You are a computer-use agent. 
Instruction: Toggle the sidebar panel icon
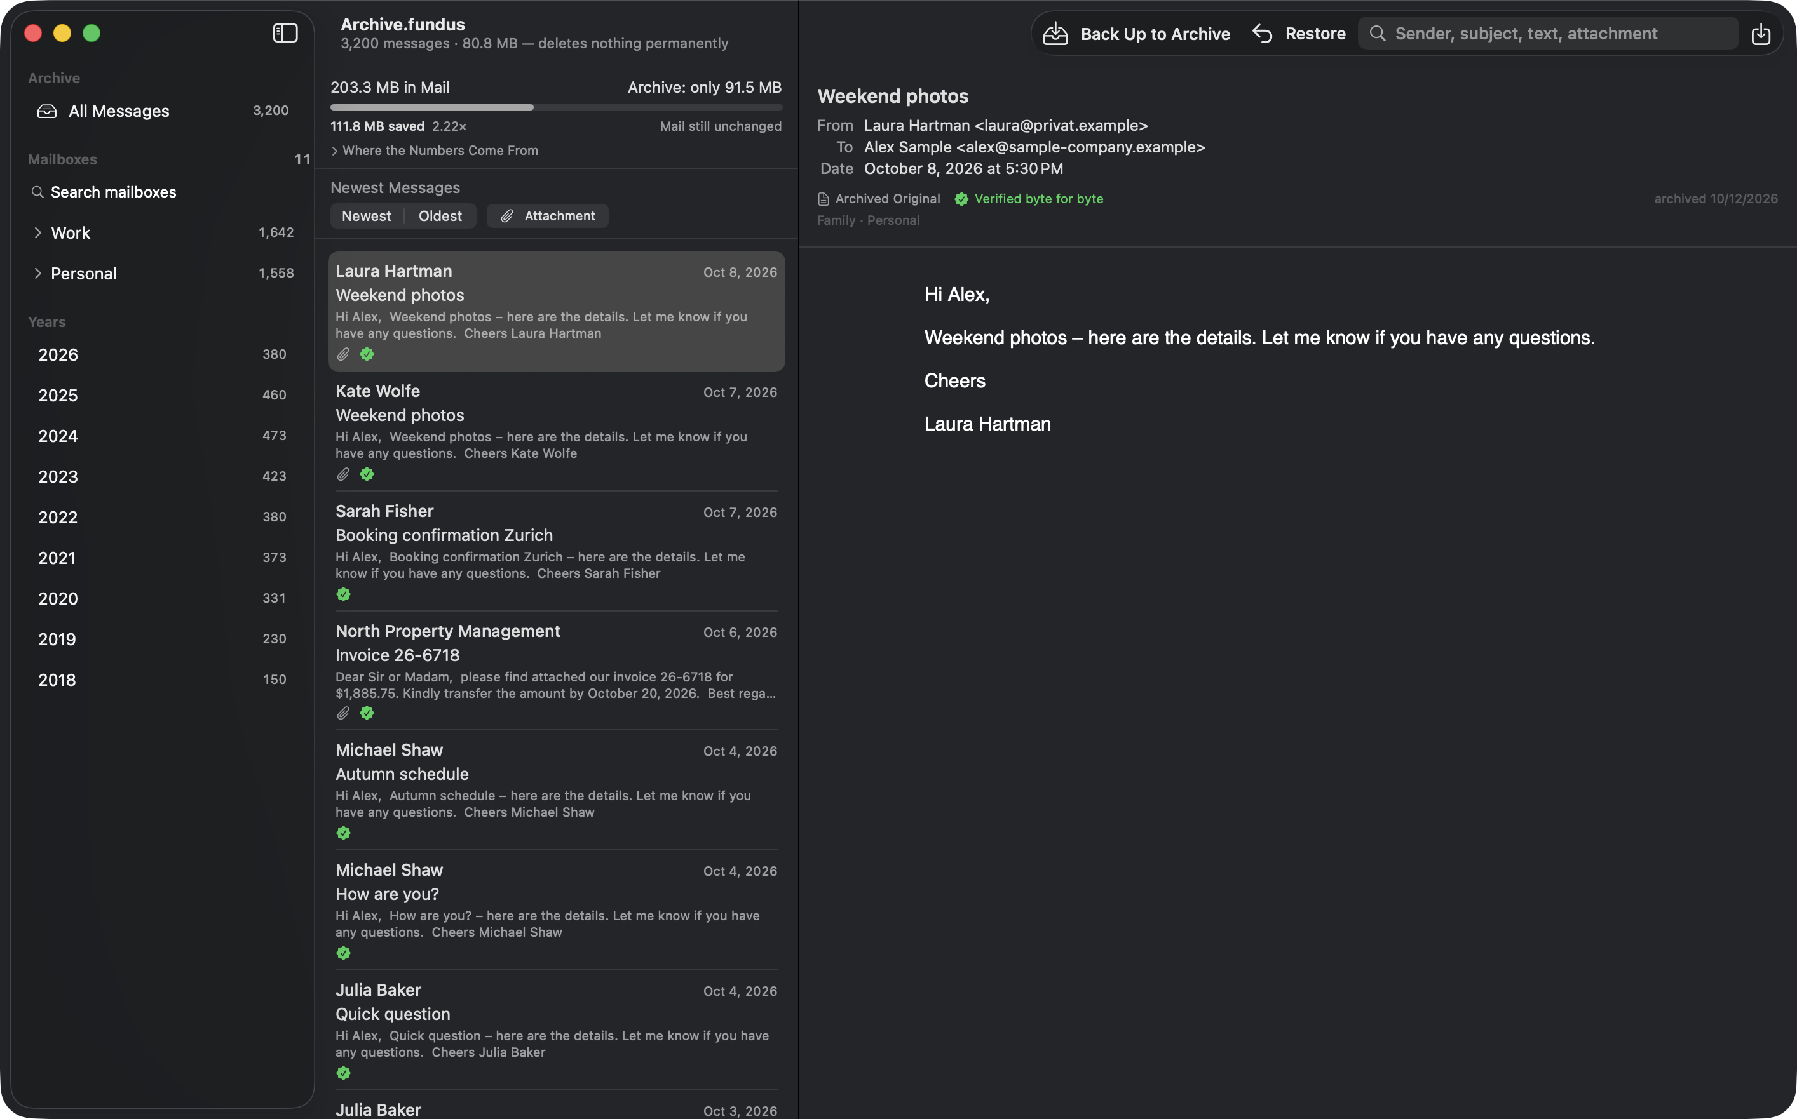click(x=285, y=33)
